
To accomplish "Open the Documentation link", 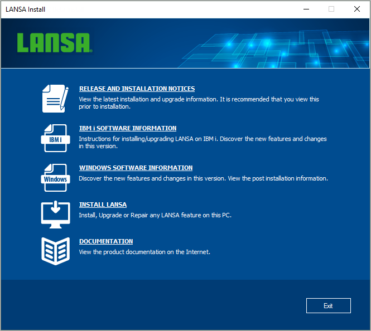I will coord(106,241).
